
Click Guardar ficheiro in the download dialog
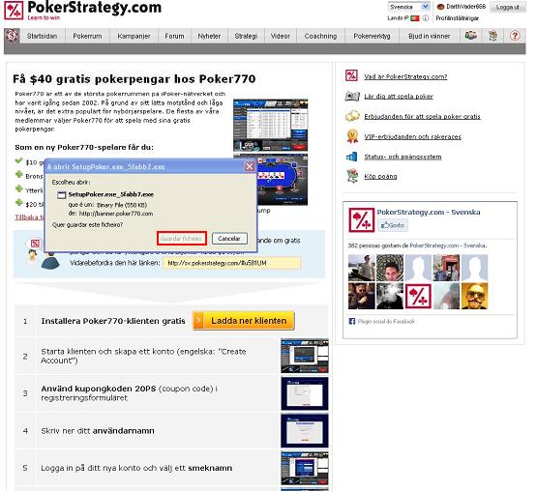182,239
